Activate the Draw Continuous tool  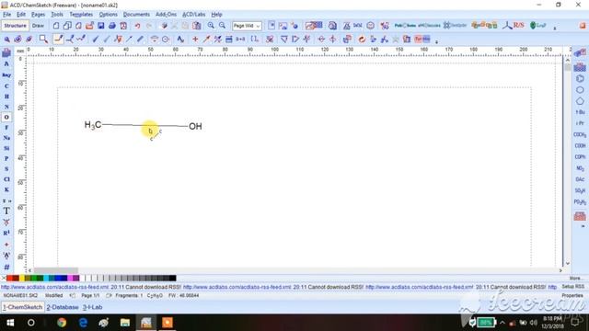70,39
